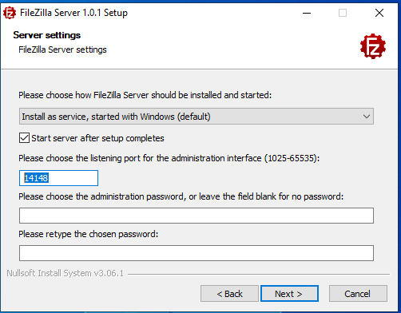
Task: Go back with the < Back button
Action: point(229,294)
